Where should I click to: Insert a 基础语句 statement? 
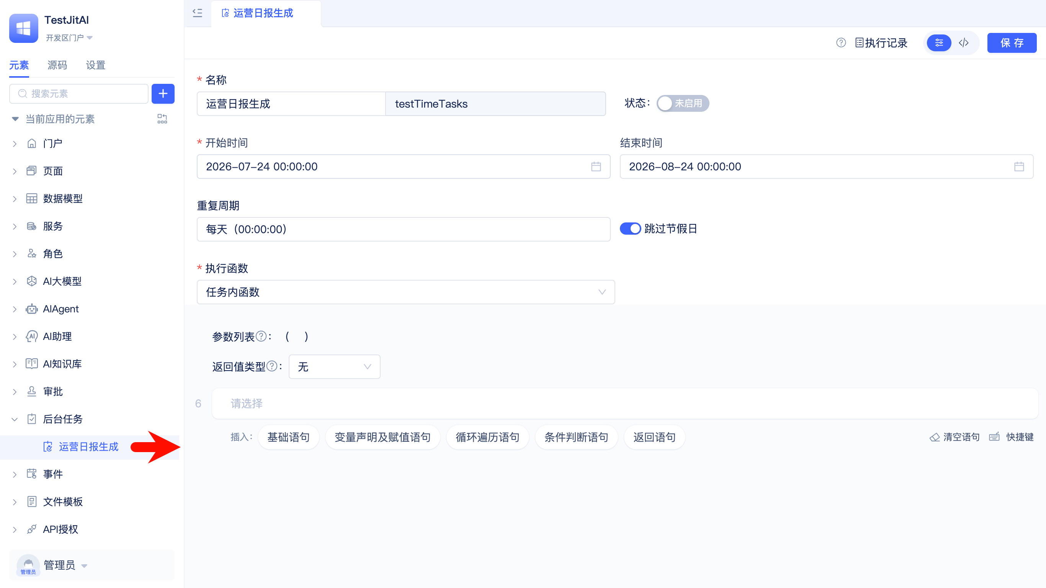tap(288, 437)
